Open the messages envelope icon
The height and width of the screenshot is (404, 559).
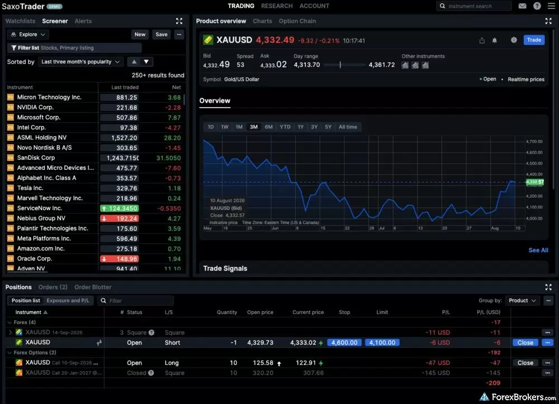pos(522,6)
